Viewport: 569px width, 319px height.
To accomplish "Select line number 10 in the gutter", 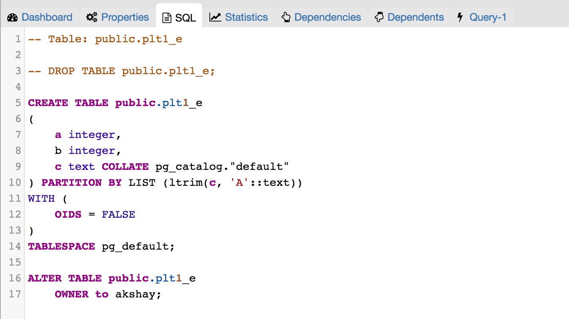I will pyautogui.click(x=15, y=183).
